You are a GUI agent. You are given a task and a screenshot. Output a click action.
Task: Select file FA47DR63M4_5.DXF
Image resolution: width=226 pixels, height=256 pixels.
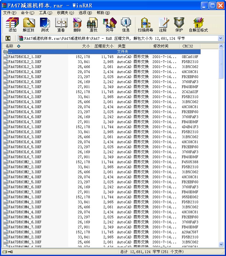point(25,217)
